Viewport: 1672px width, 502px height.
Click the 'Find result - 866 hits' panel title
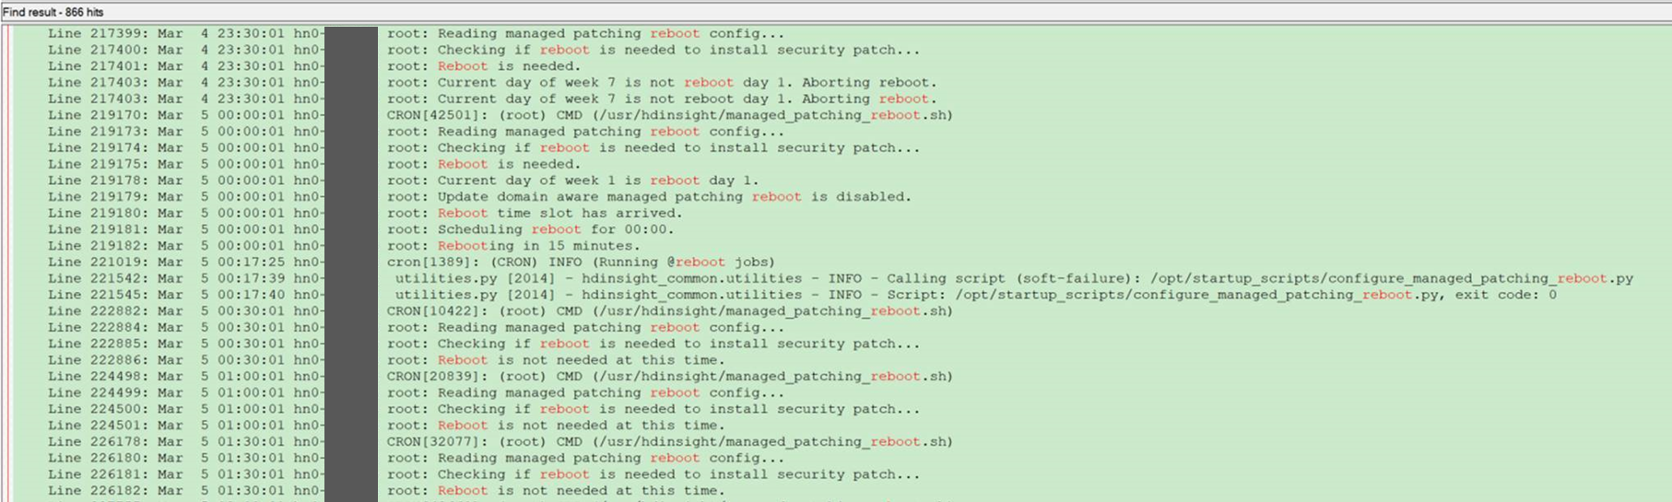[x=53, y=12]
